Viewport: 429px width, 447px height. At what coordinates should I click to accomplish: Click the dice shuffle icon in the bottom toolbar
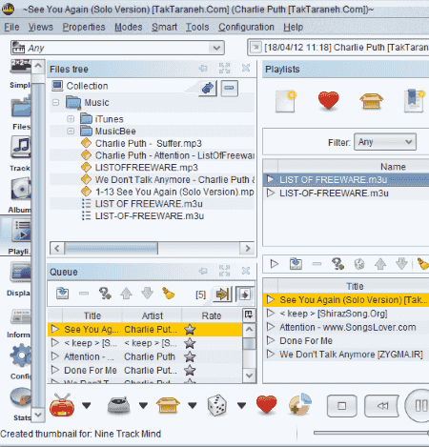pos(217,405)
